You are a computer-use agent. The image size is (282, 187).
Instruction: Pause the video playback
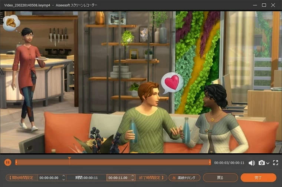pyautogui.click(x=8, y=162)
